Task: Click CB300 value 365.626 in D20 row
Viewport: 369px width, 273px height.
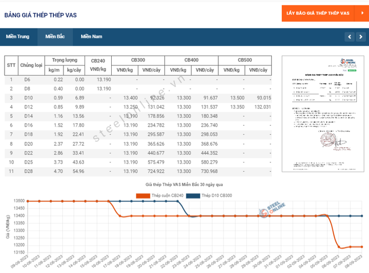Action: [156, 144]
